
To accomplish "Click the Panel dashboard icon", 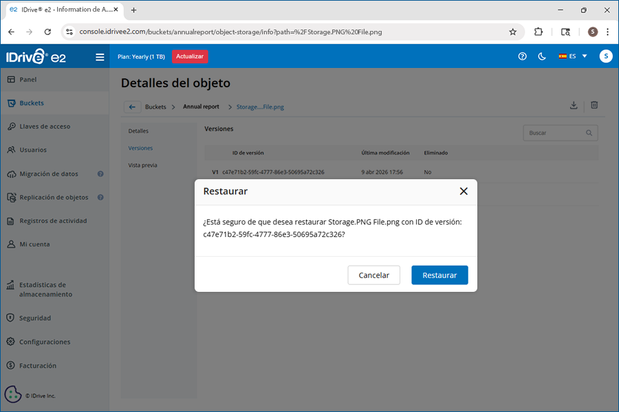I will 11,80.
